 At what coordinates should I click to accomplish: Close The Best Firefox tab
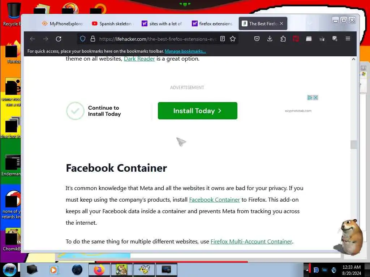click(281, 23)
